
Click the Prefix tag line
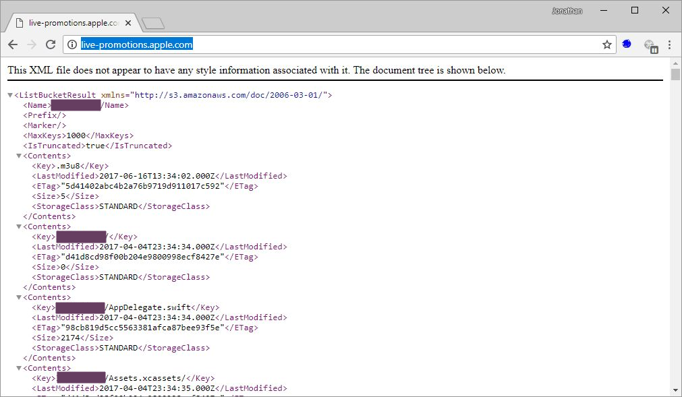45,115
